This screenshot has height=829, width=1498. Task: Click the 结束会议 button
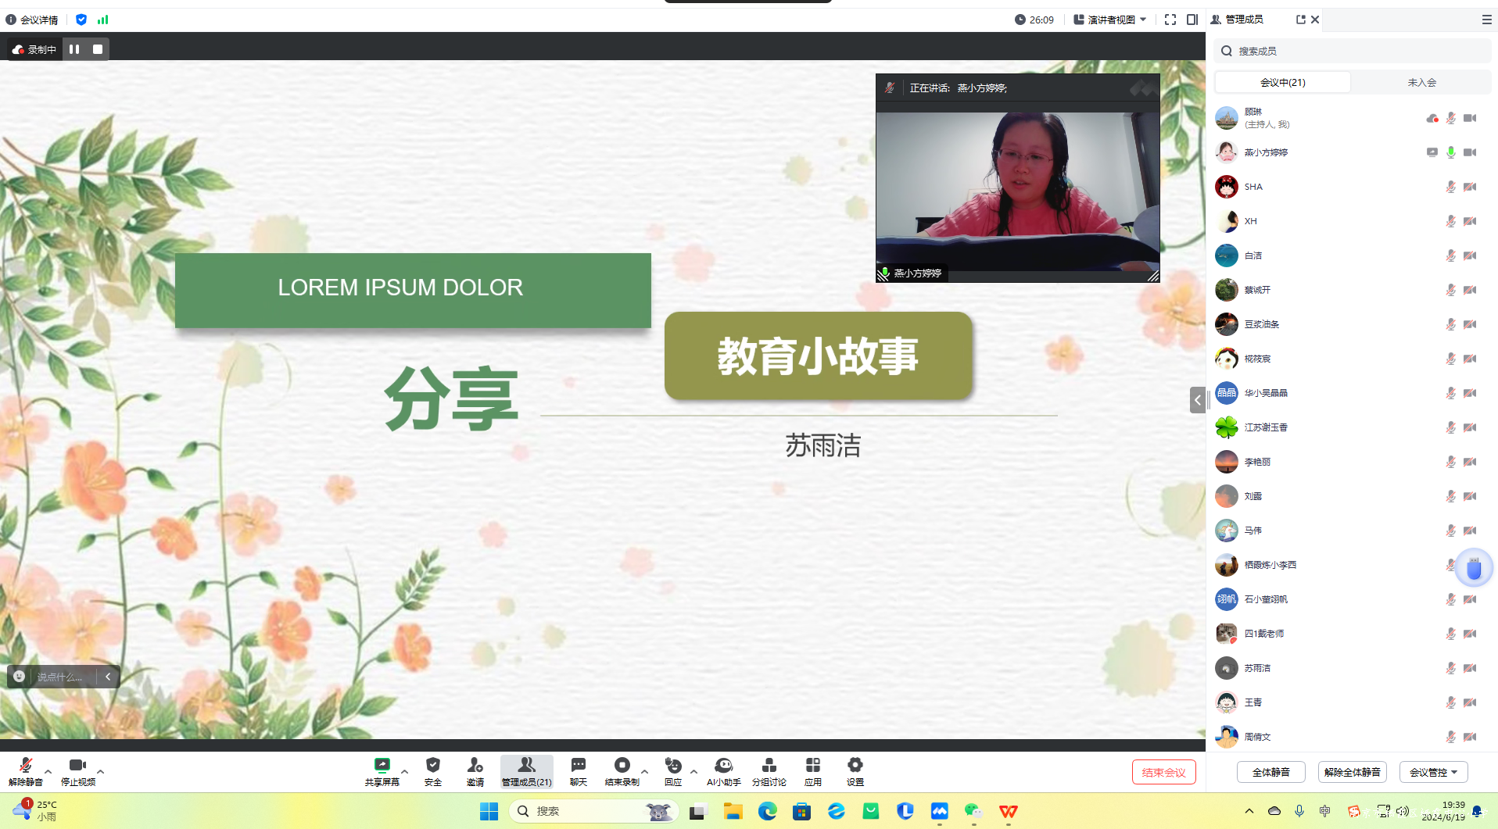click(1163, 772)
